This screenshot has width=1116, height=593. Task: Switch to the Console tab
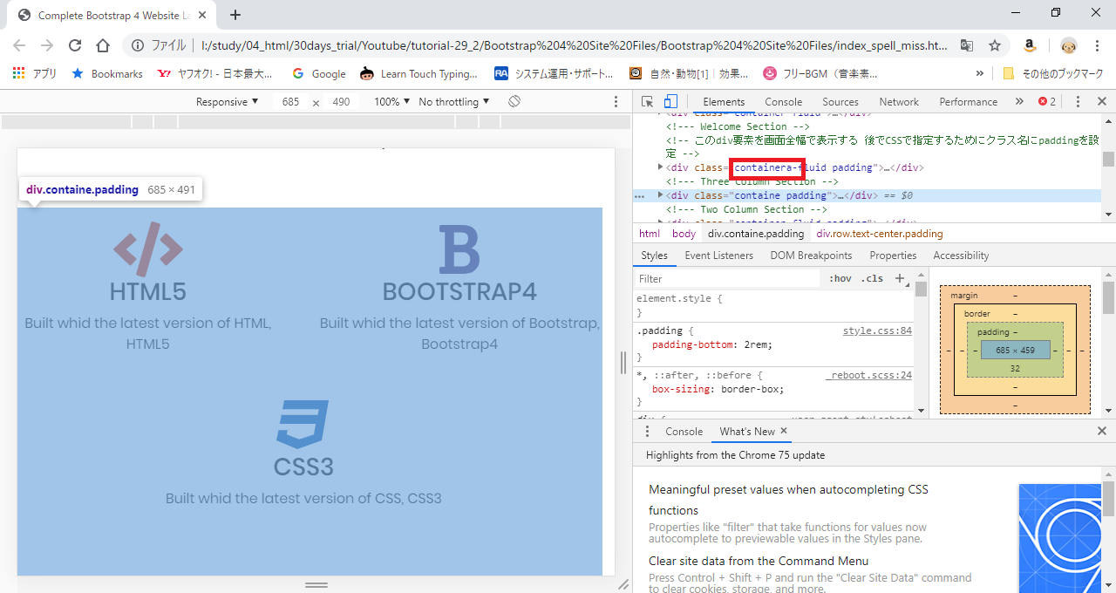(783, 102)
